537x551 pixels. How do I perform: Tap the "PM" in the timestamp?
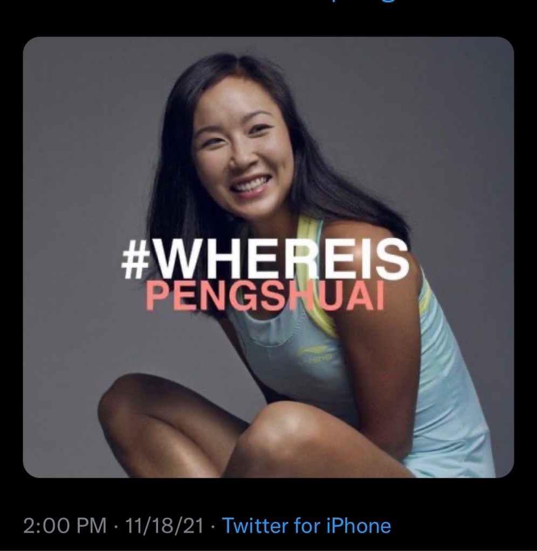pos(93,526)
